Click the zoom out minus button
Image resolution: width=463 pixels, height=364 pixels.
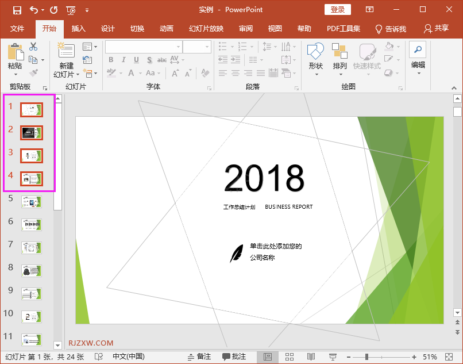point(349,357)
